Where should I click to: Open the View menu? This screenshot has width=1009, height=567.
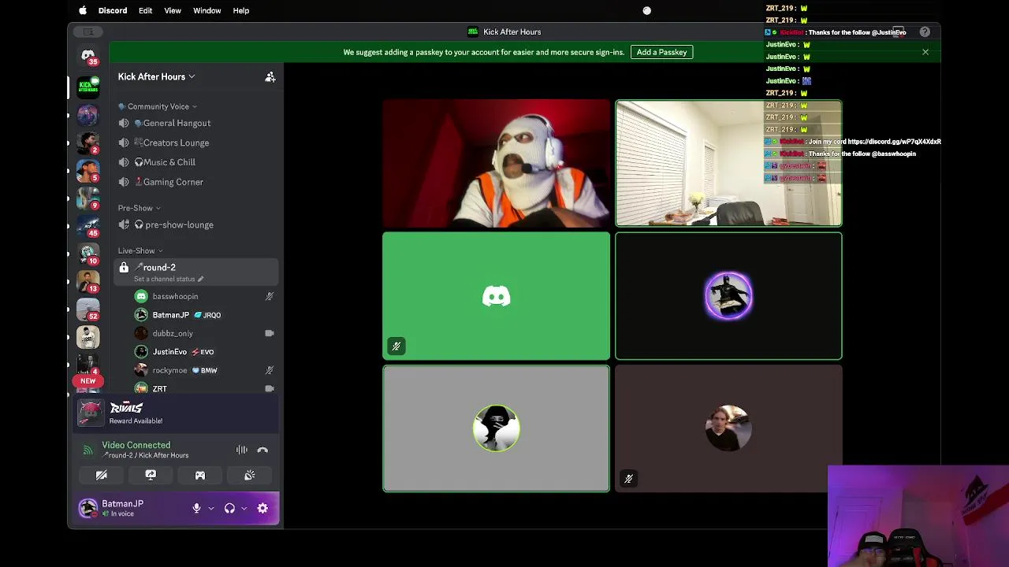(173, 10)
